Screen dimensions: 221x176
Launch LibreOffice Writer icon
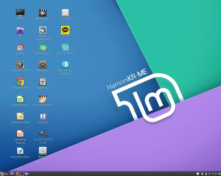tap(20, 151)
